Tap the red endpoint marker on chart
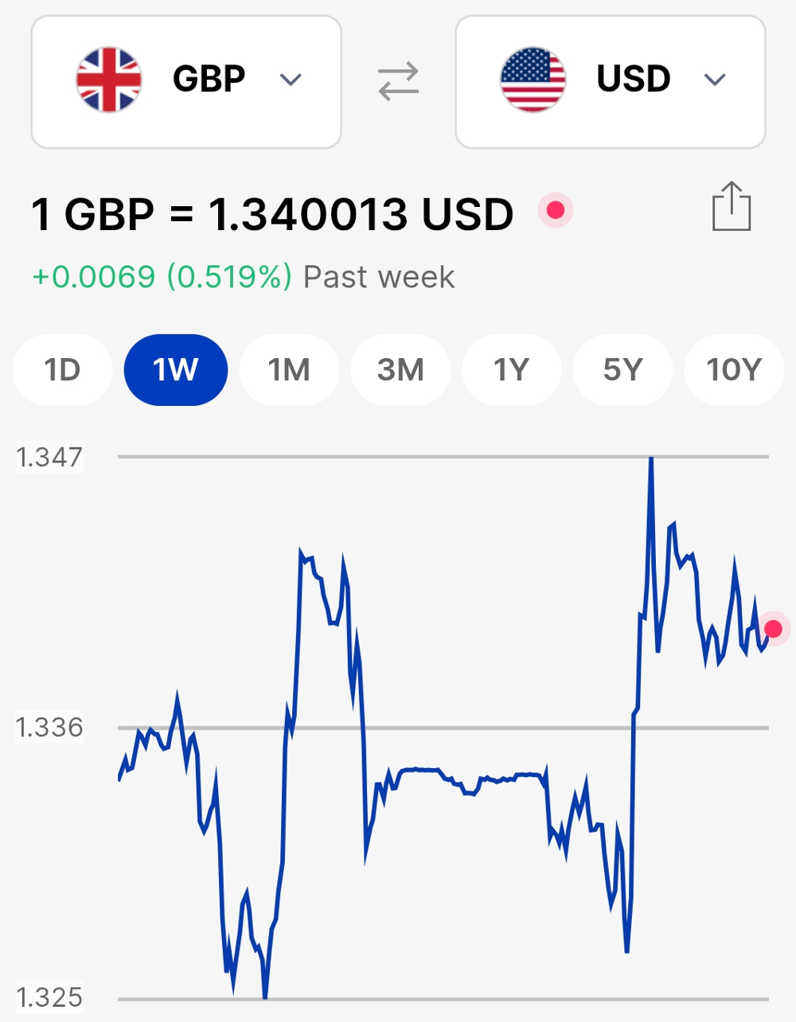 click(773, 629)
